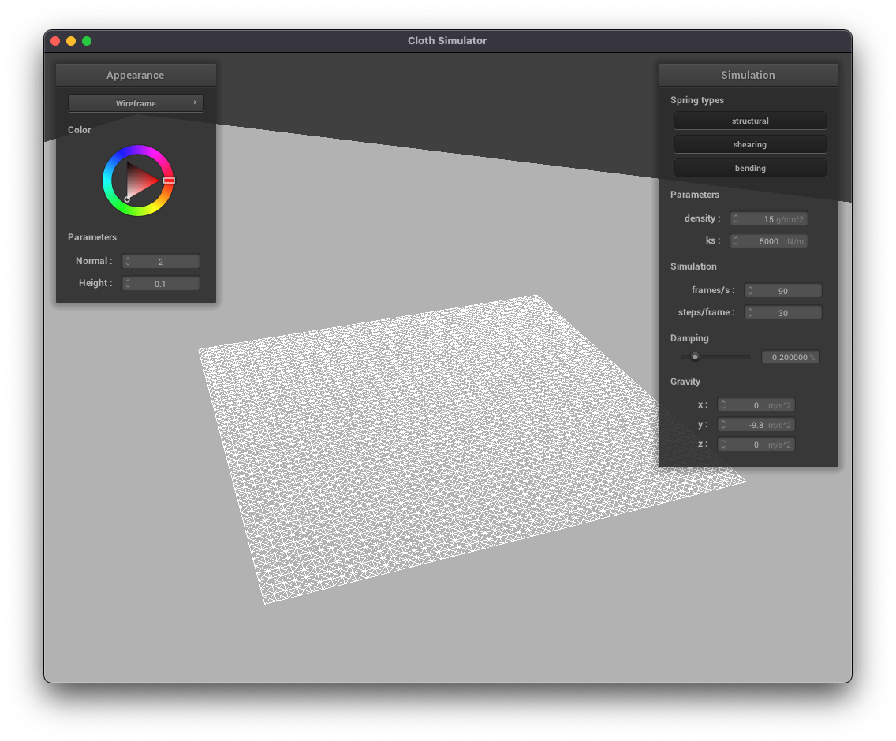896x741 pixels.
Task: Click the Damping percentage value box
Action: pyautogui.click(x=791, y=358)
